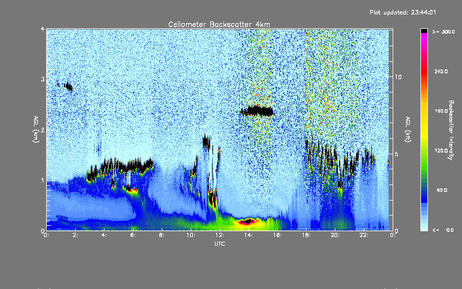This screenshot has width=462, height=289.
Task: Click the '12:' UTC tick label
Action: (x=219, y=235)
